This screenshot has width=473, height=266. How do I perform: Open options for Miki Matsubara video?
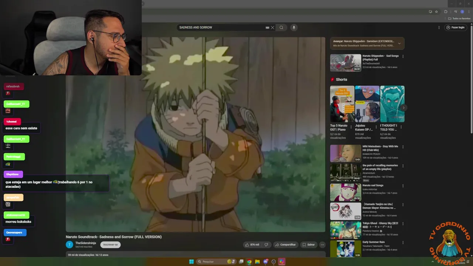403,147
